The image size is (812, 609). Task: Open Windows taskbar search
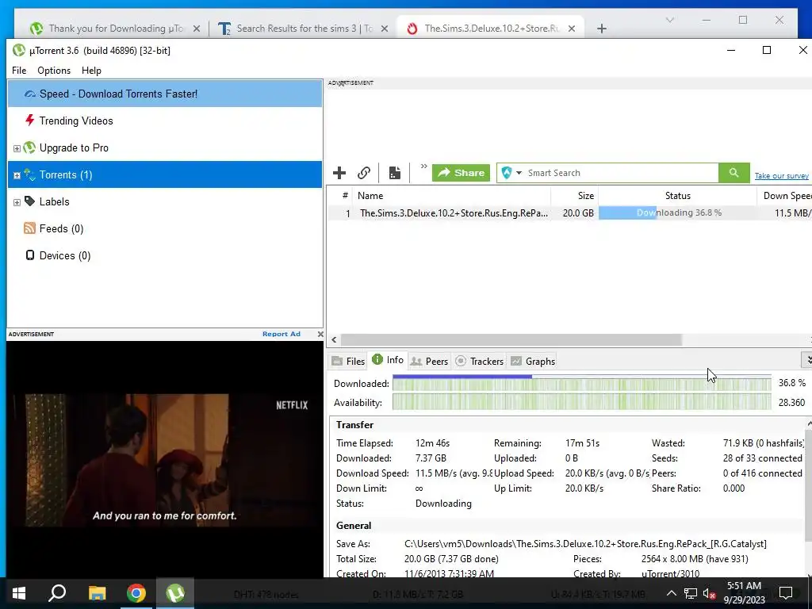pos(57,593)
